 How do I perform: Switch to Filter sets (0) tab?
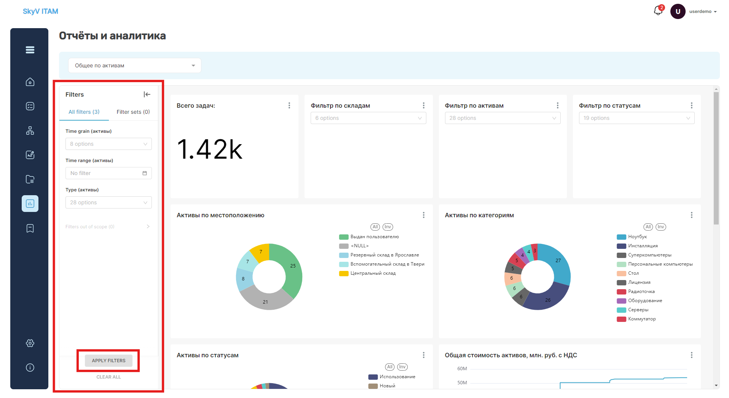click(133, 112)
